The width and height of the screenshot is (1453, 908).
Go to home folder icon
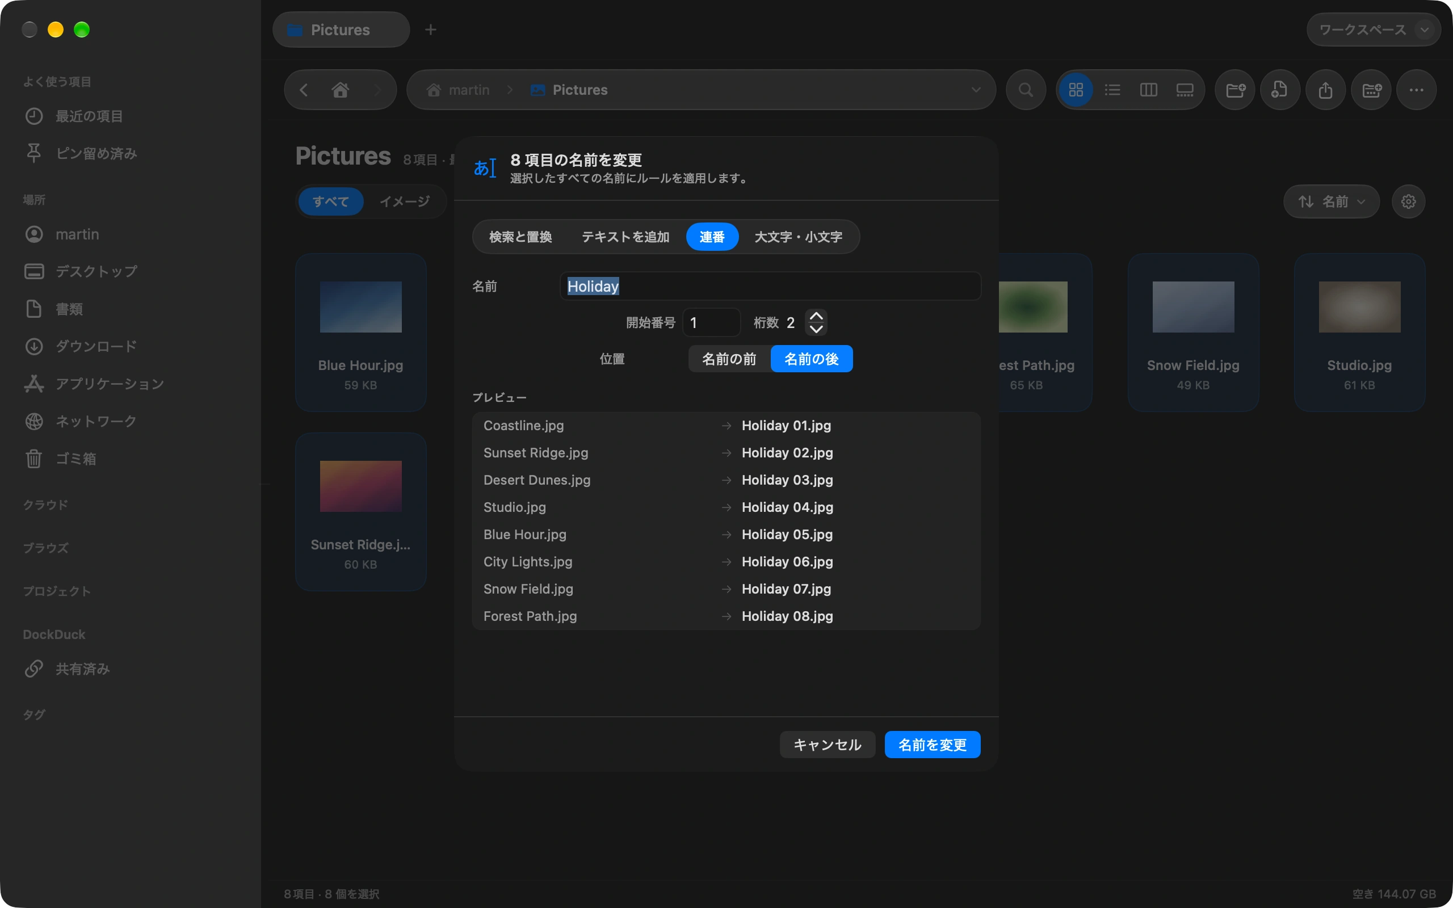pyautogui.click(x=341, y=90)
